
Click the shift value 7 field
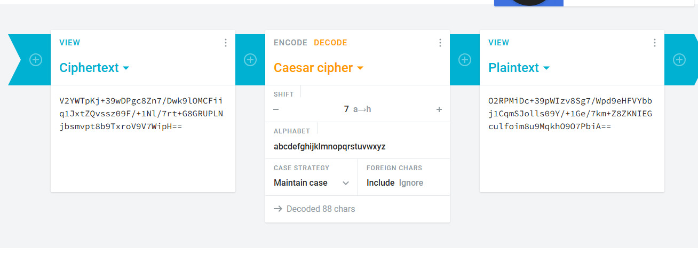358,109
